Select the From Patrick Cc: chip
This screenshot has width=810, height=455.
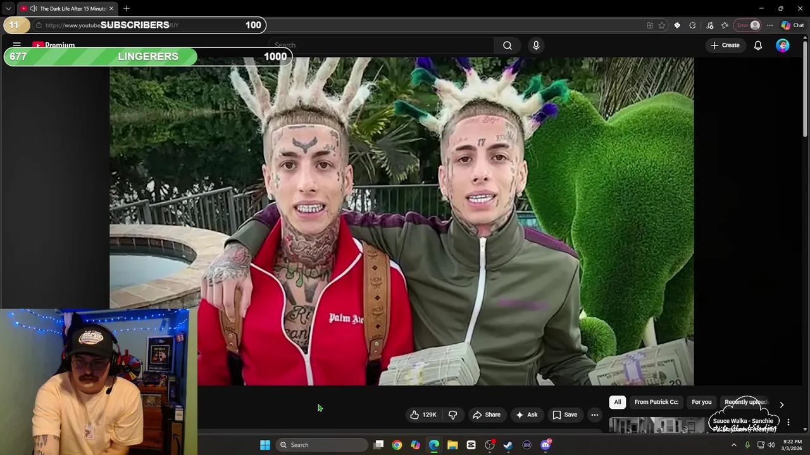point(656,402)
